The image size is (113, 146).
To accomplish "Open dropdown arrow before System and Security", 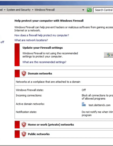I will [x=5, y=10].
